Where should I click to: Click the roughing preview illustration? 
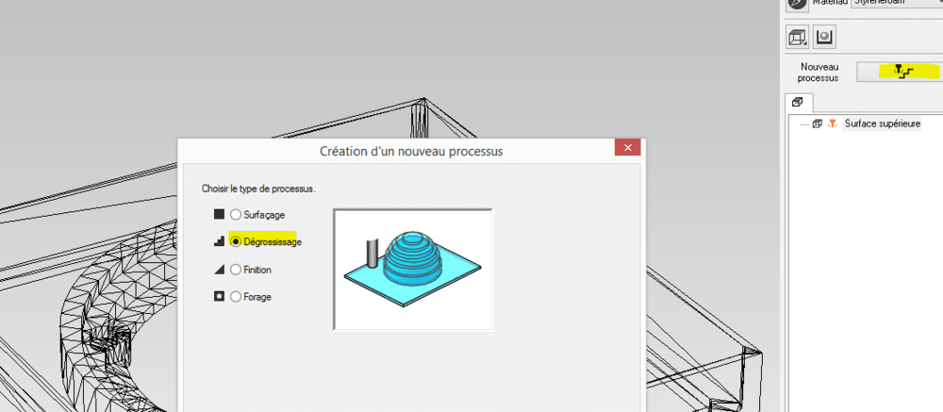pos(413,270)
